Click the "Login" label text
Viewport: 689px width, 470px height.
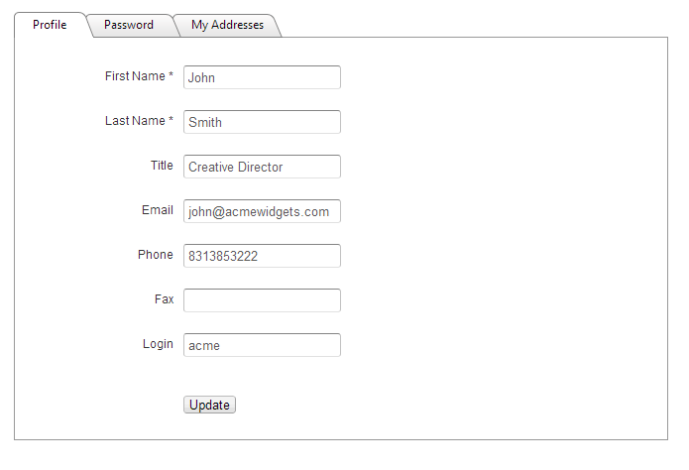point(158,344)
